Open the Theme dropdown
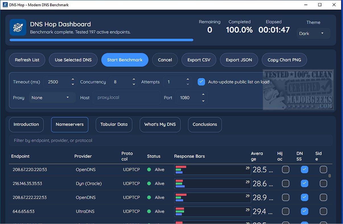The image size is (343, 224). click(313, 34)
